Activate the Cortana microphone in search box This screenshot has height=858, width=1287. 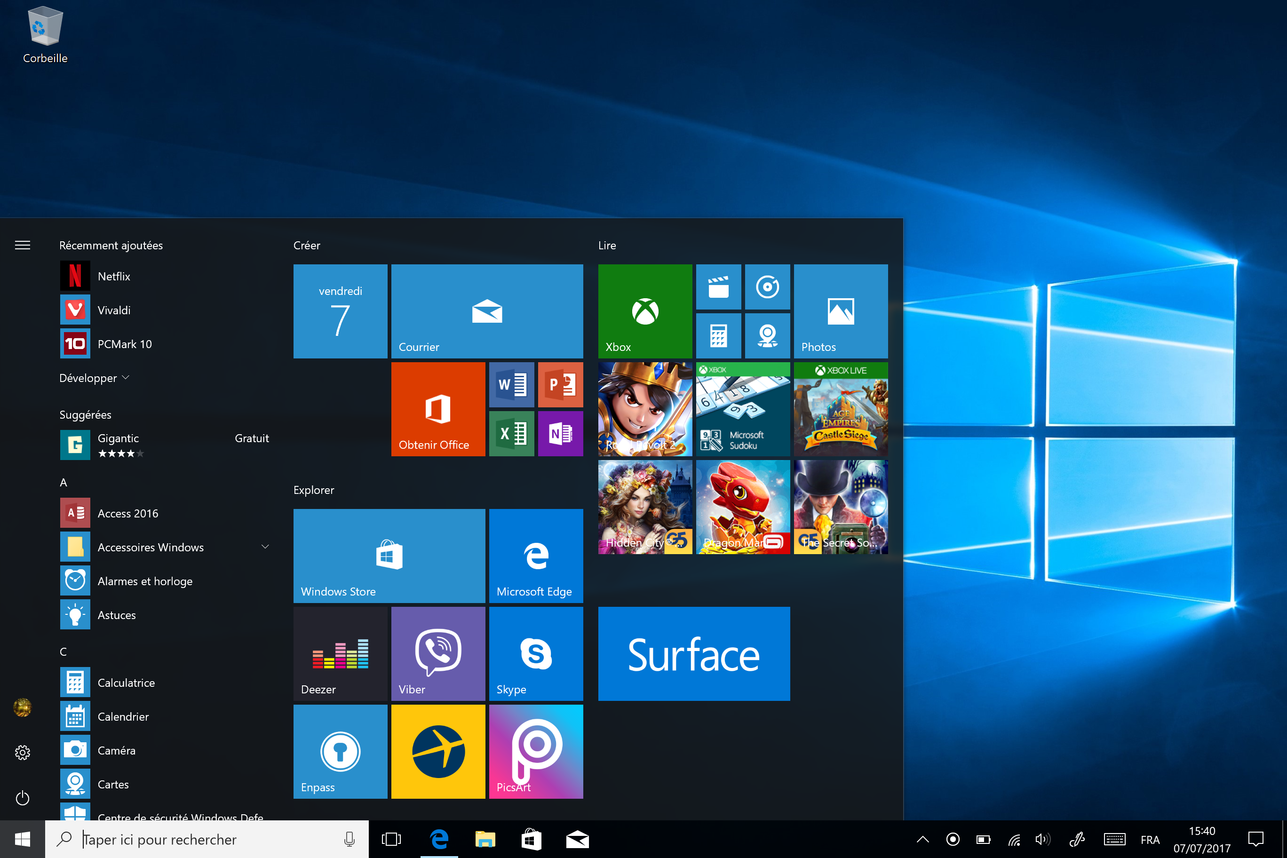(x=349, y=839)
